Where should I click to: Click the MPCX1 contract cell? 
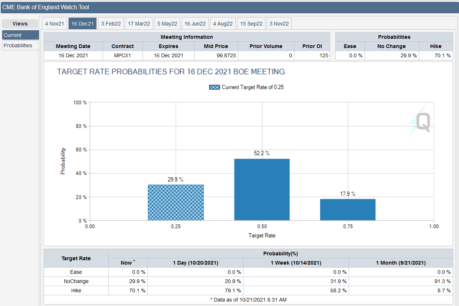(123, 55)
